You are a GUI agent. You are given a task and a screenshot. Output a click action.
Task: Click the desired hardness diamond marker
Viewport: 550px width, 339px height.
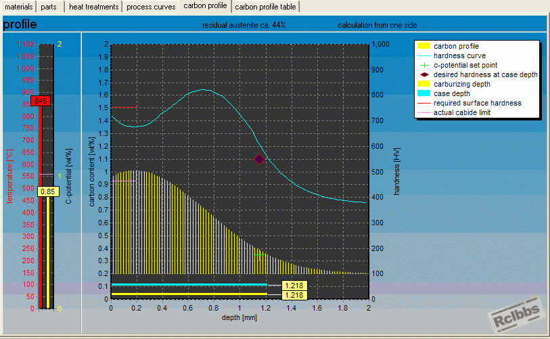[x=259, y=160]
